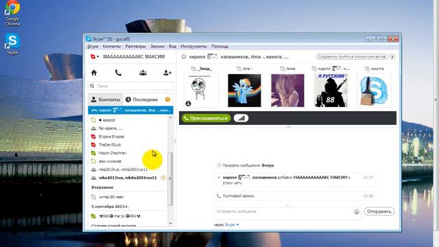Click the Отправить send button

point(379,211)
